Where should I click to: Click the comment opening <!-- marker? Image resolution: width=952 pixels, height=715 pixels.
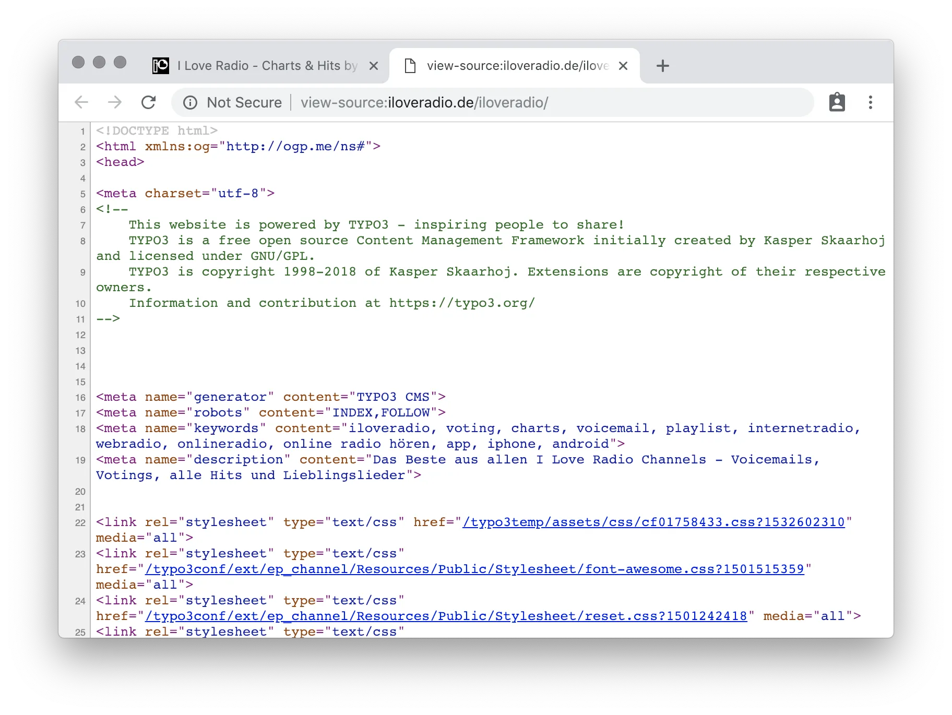pyautogui.click(x=112, y=209)
